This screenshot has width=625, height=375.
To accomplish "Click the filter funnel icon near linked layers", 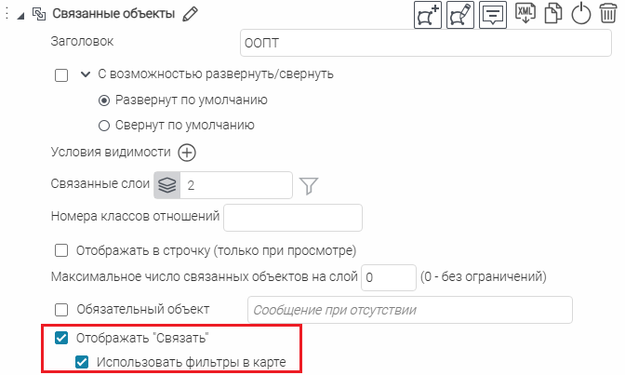I will pyautogui.click(x=309, y=186).
